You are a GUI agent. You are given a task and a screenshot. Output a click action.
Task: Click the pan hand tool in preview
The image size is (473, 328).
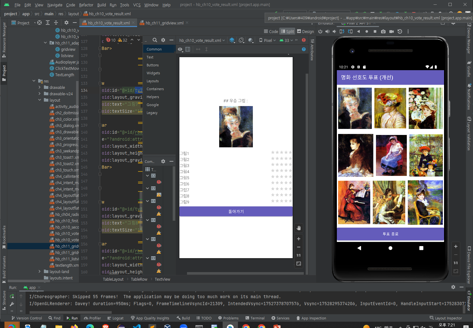point(298,228)
